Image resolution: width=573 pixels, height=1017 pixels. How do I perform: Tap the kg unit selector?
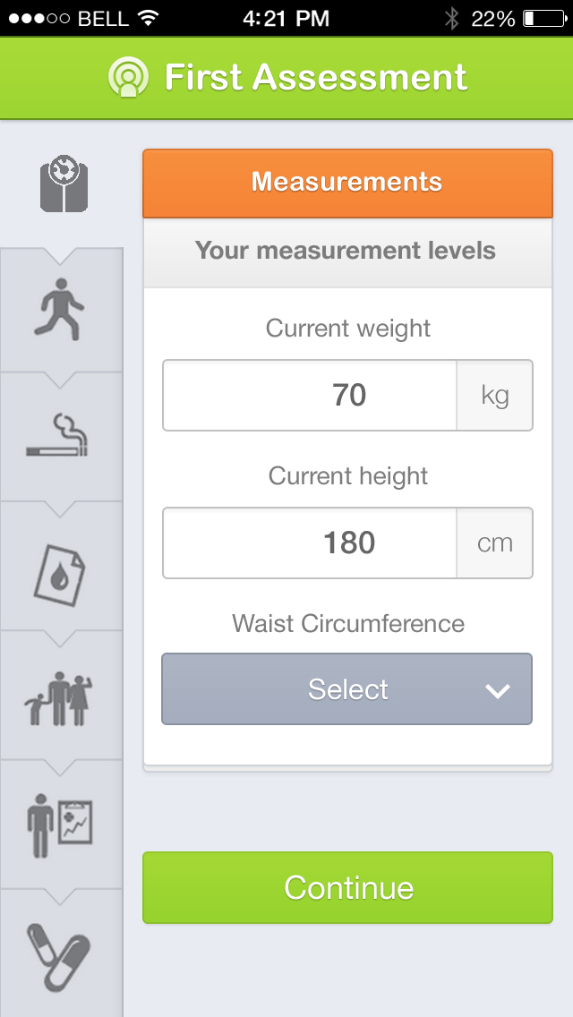point(495,396)
